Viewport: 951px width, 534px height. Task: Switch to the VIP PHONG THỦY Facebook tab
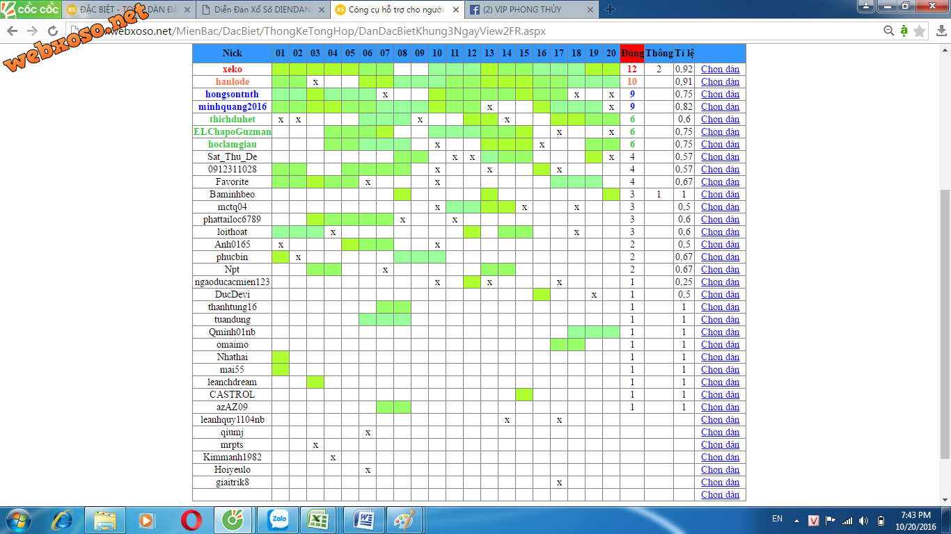point(530,10)
